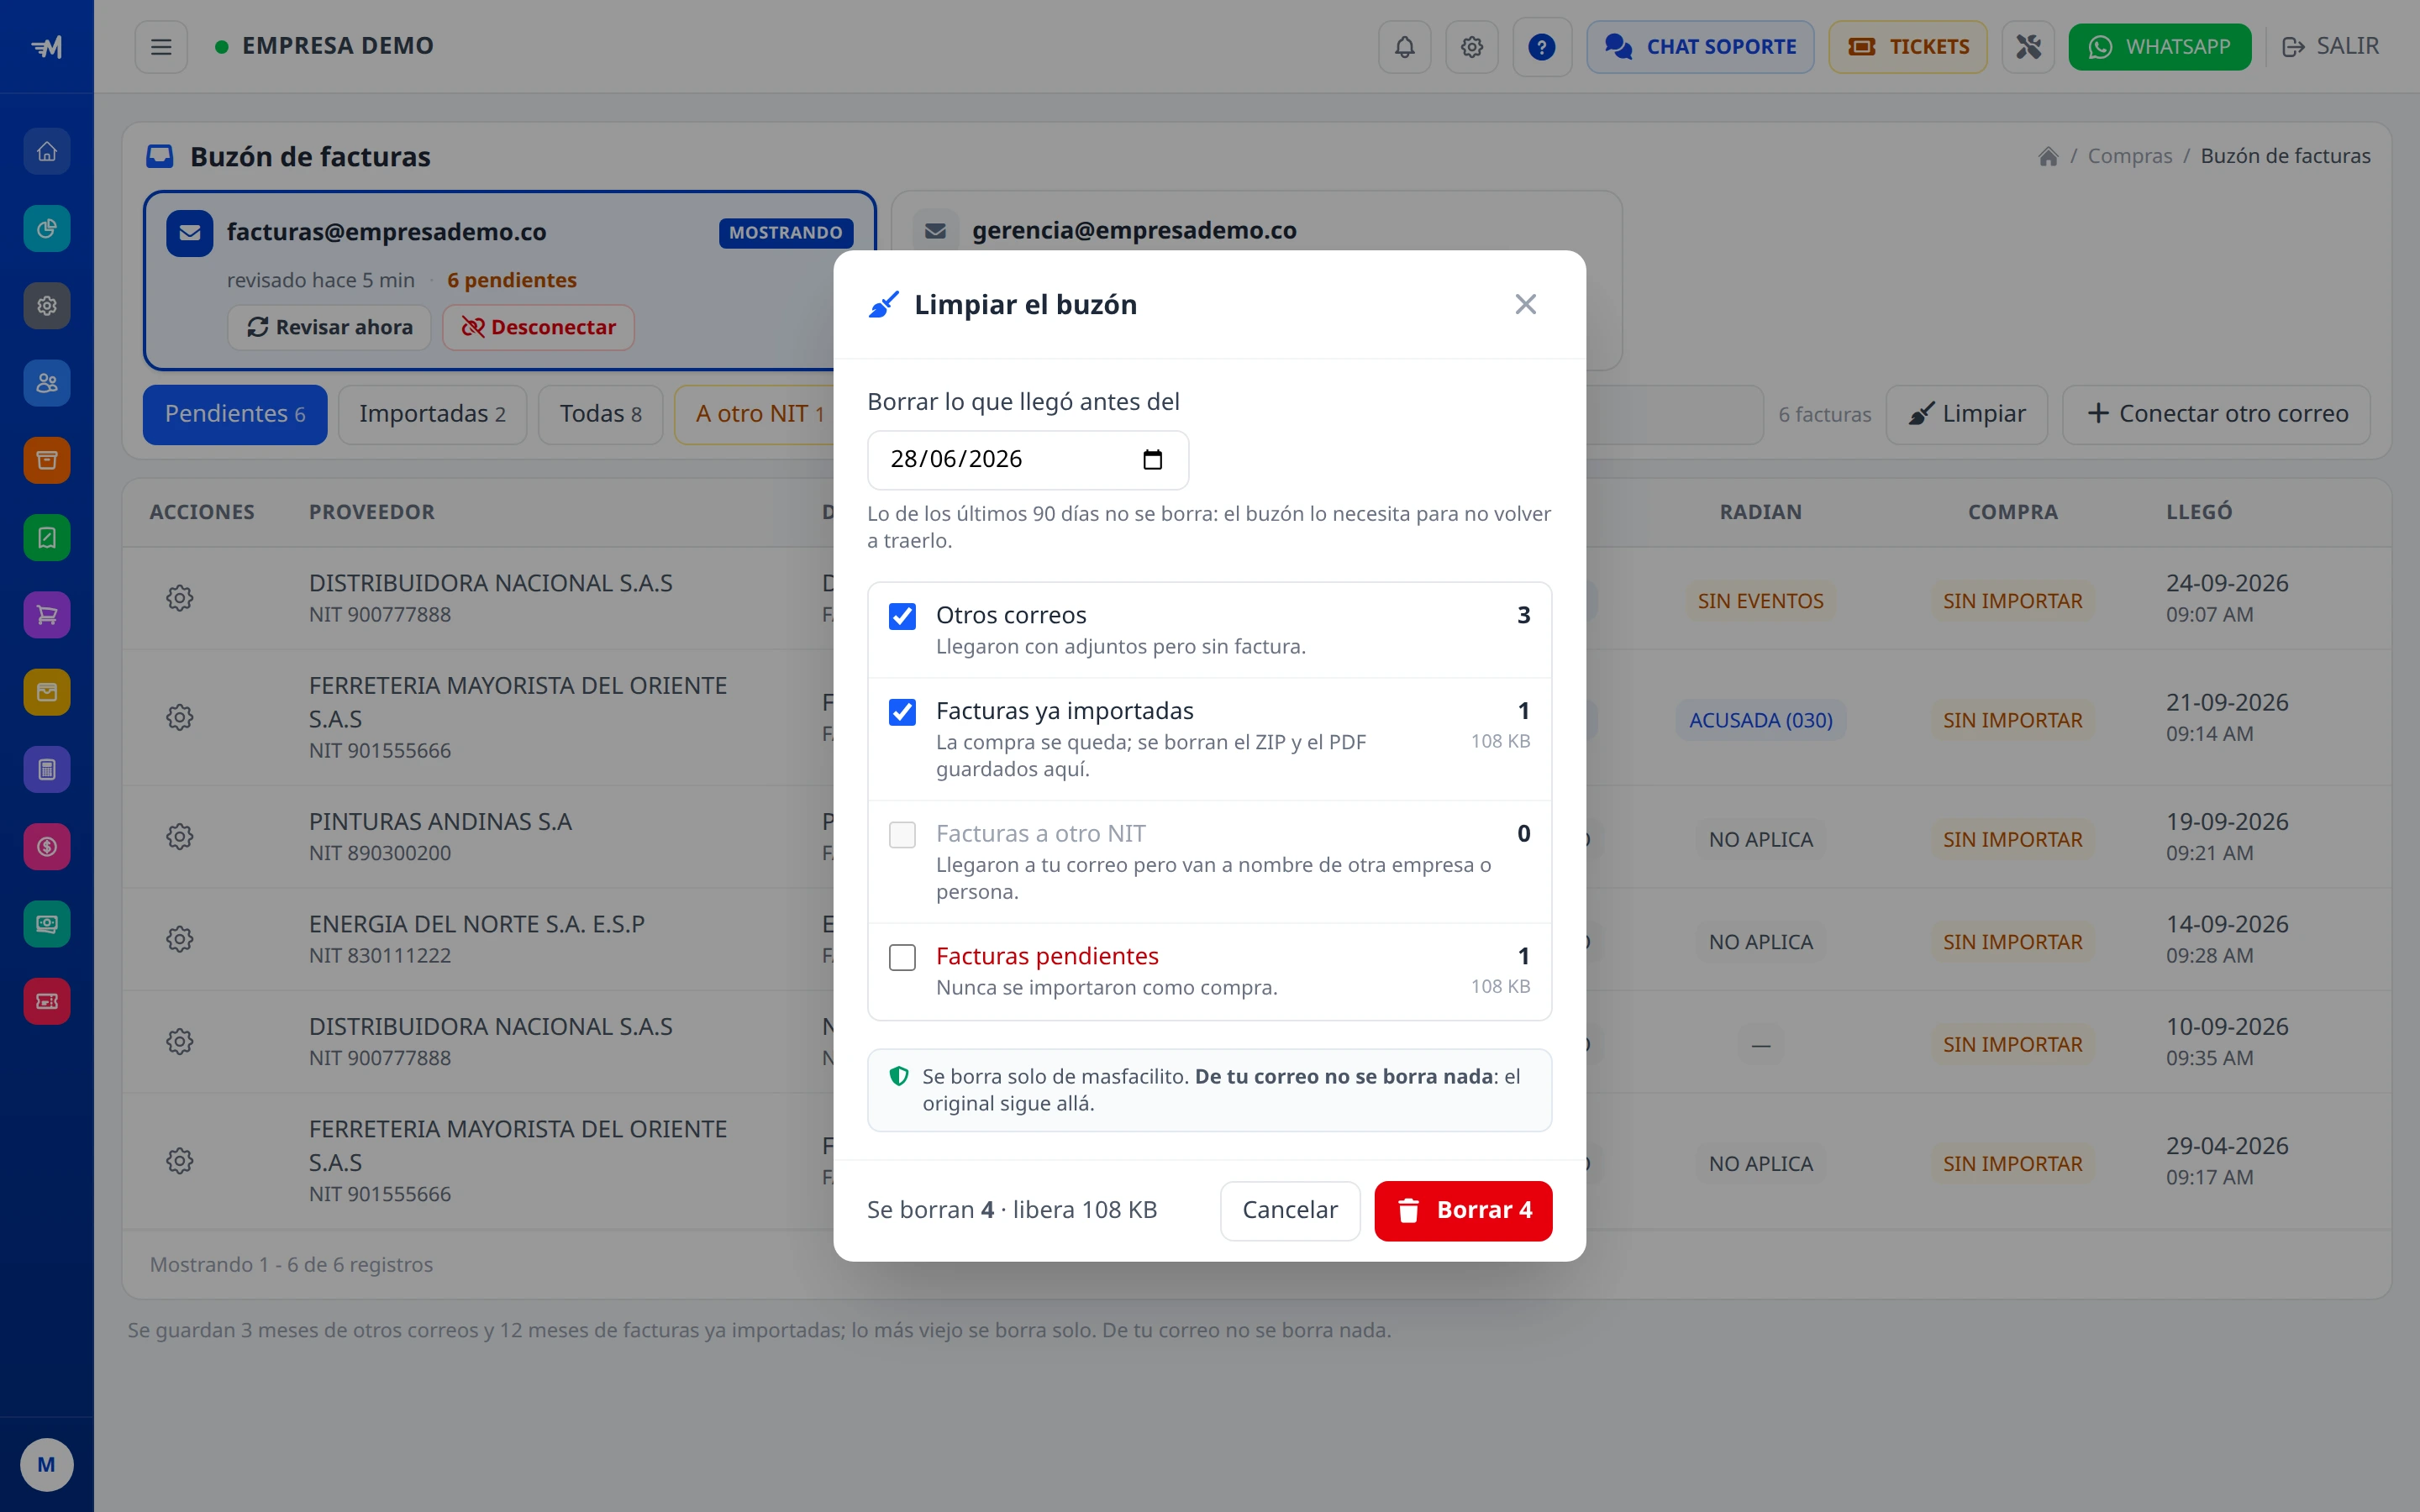The width and height of the screenshot is (2420, 1512).
Task: Click the disabled Facturas a otro NIT checkbox
Action: (x=902, y=835)
